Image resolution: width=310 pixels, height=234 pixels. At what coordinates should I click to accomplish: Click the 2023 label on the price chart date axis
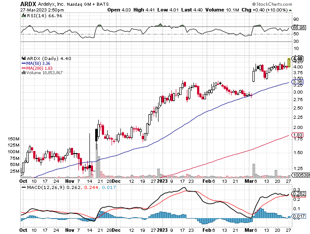tap(162, 181)
